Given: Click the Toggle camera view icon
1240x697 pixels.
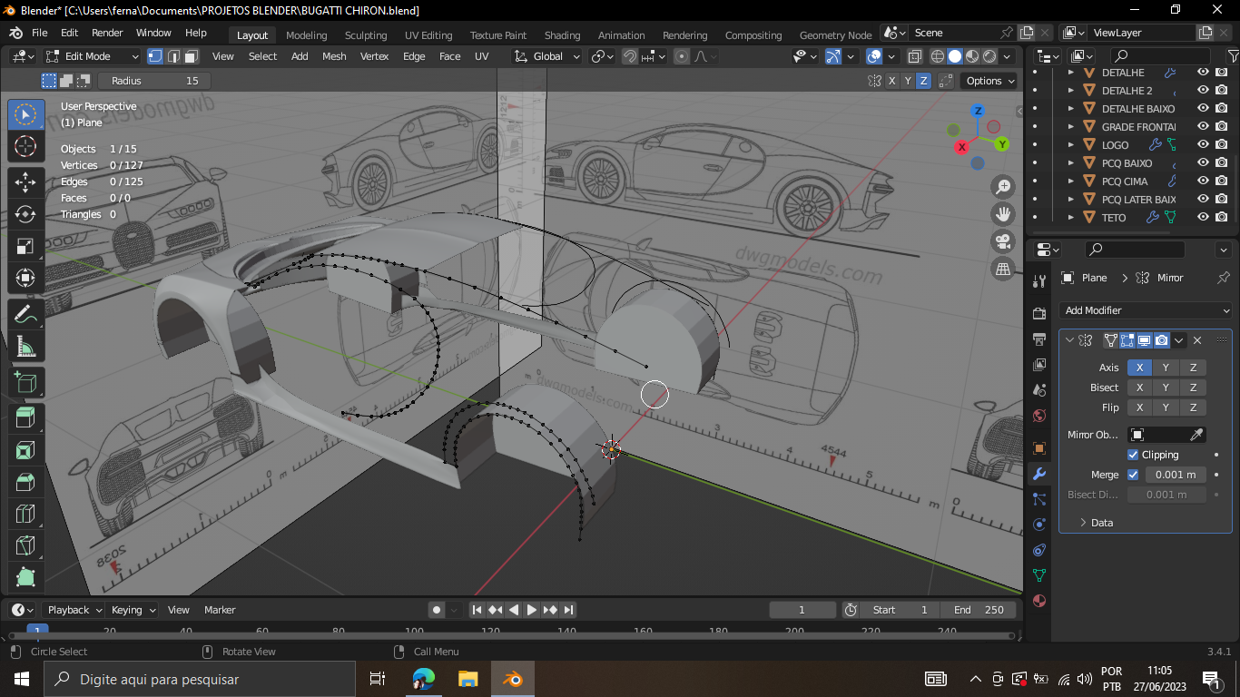Looking at the screenshot, I should [1003, 241].
